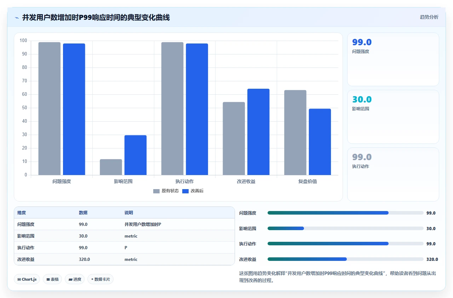Click the 问题强度 progress bar
The width and height of the screenshot is (453, 298).
tap(345, 213)
